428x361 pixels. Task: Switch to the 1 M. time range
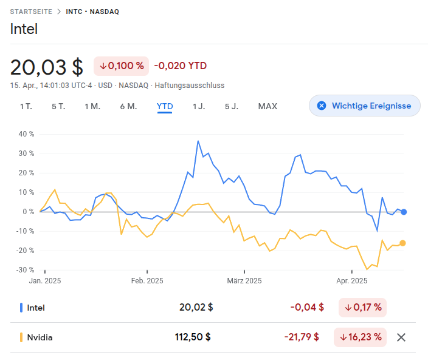pos(92,106)
